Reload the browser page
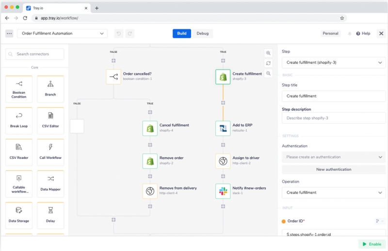This screenshot has height=251, width=388. [25, 18]
